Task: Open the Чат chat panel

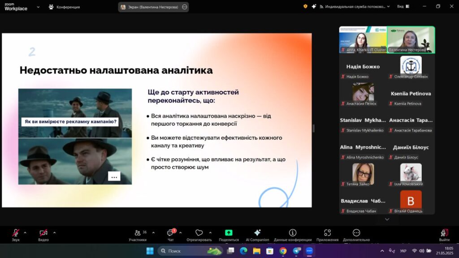Action: coord(171,235)
